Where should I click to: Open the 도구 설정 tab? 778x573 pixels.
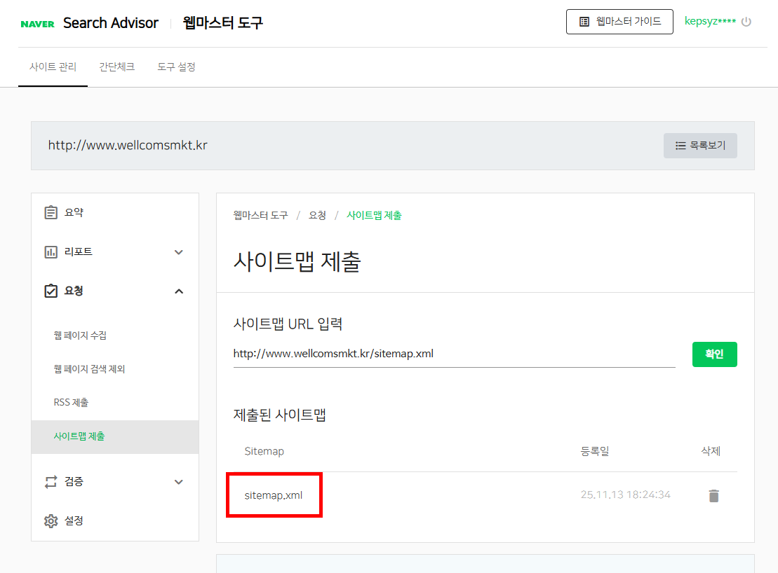(177, 67)
